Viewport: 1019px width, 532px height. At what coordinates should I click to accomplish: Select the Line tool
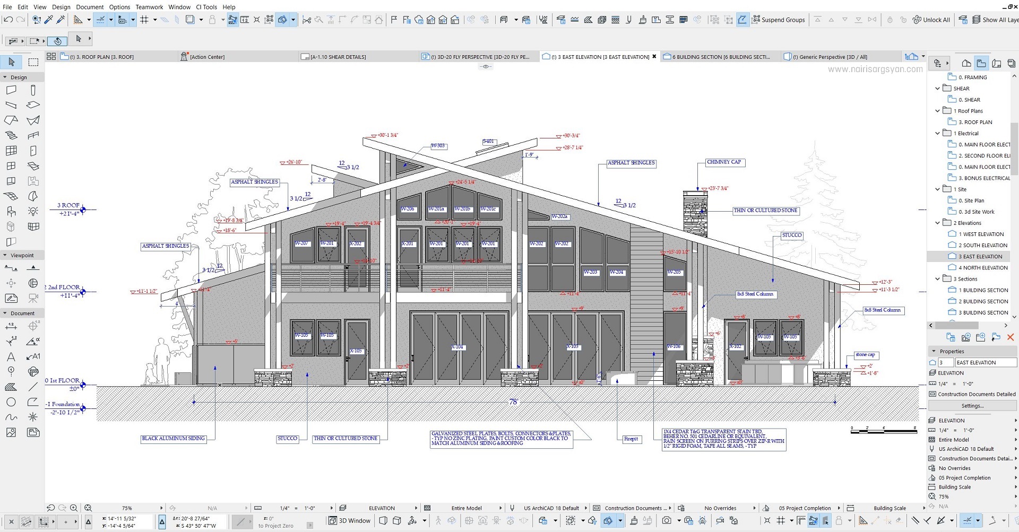[33, 387]
